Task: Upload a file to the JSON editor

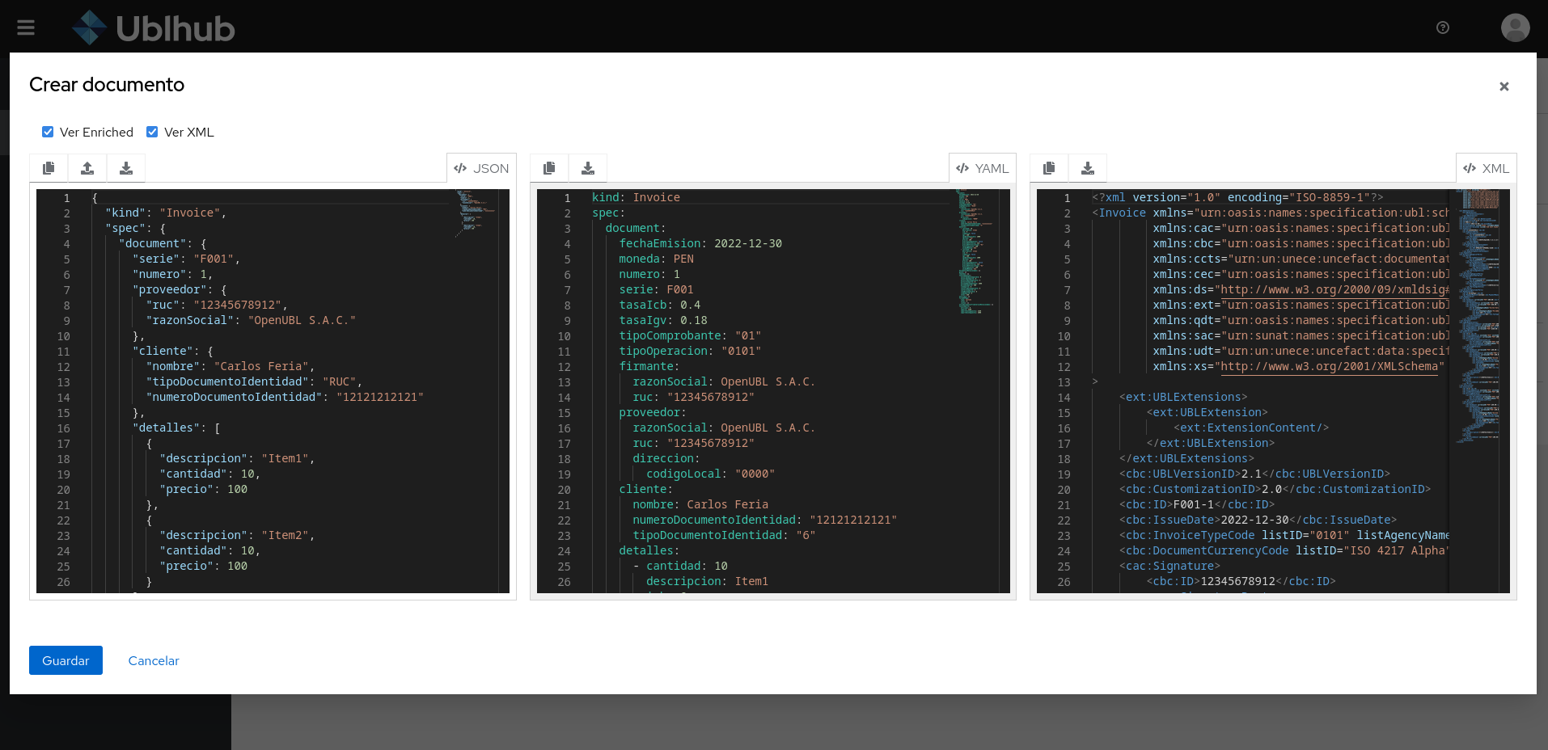Action: pyautogui.click(x=87, y=168)
